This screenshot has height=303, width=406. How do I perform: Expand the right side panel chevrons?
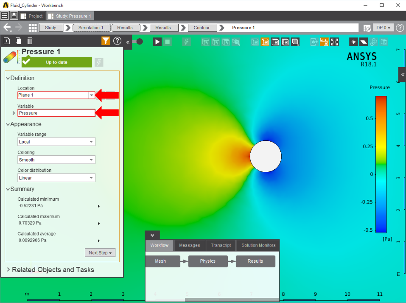(x=403, y=75)
